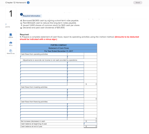Click item e "Paid $54,625 cash" line

(48, 23)
